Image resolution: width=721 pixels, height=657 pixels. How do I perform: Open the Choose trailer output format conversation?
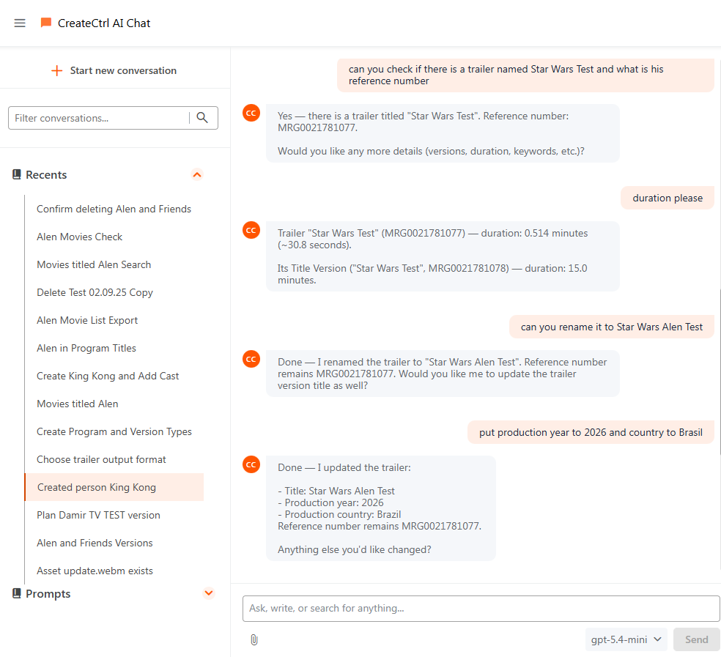(101, 460)
